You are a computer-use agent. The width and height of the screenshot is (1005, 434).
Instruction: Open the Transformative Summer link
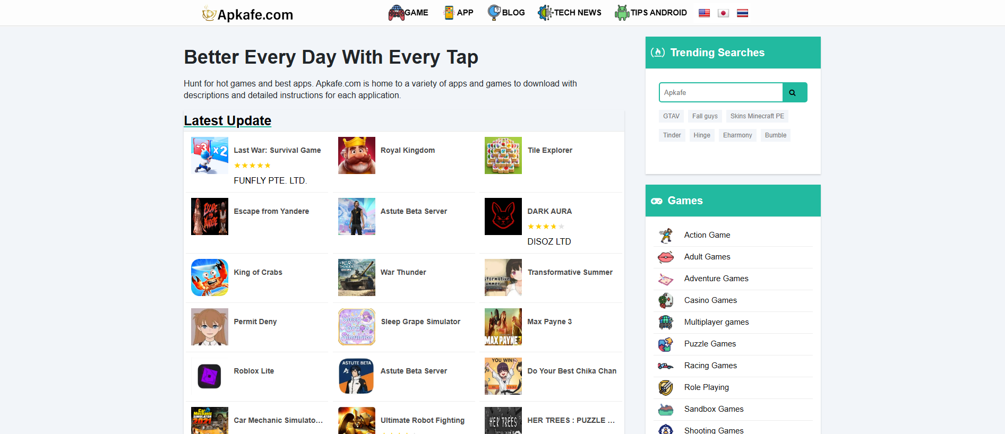point(570,272)
